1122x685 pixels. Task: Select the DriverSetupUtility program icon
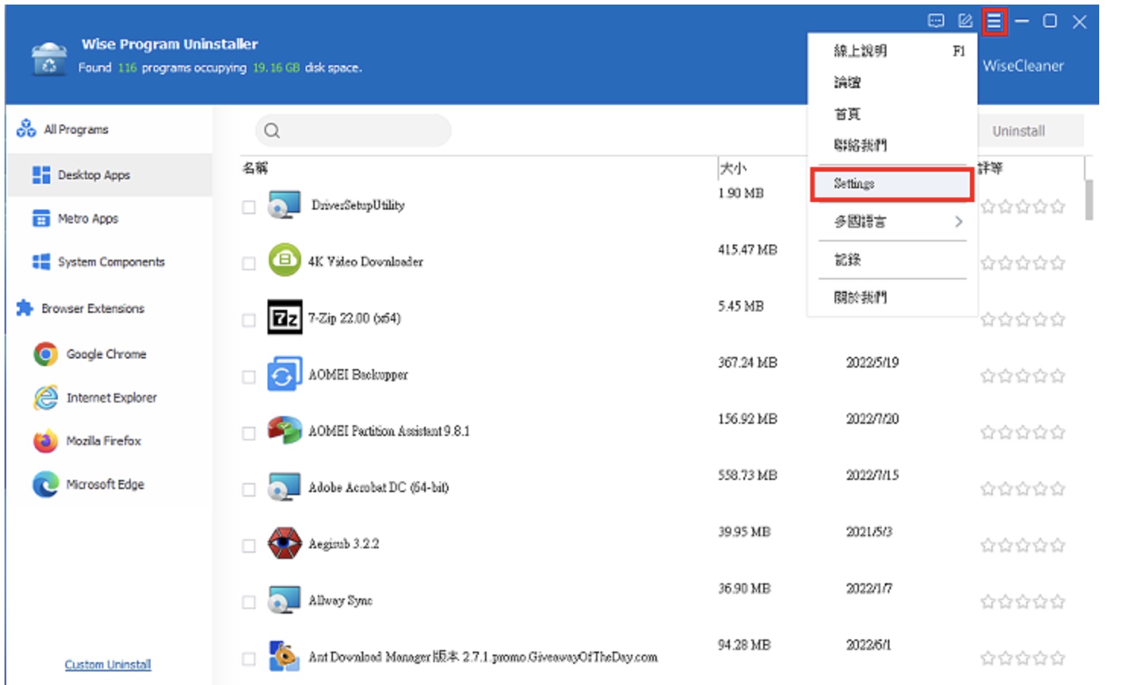pyautogui.click(x=284, y=205)
